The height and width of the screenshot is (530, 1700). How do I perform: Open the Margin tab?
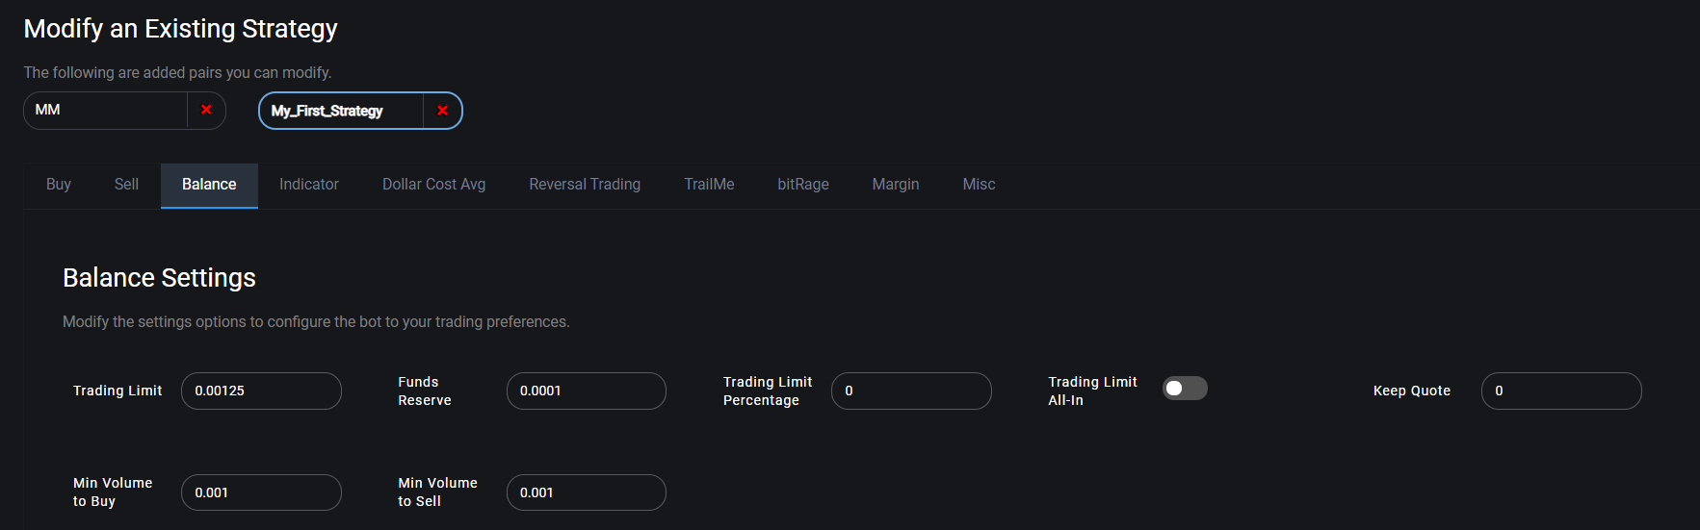pos(896,185)
